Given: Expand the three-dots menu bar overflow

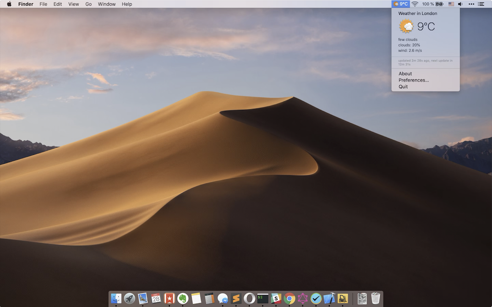Looking at the screenshot, I should 471,4.
